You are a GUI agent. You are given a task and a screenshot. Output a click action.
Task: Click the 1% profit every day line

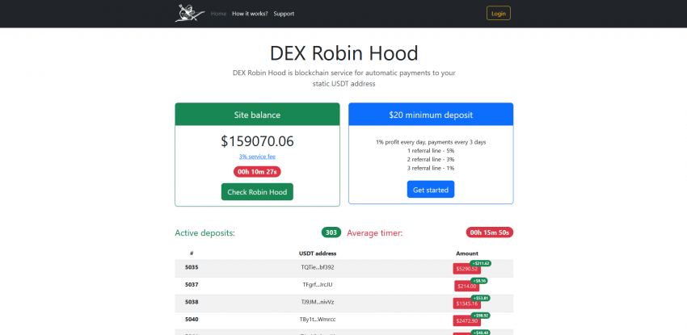pyautogui.click(x=431, y=142)
